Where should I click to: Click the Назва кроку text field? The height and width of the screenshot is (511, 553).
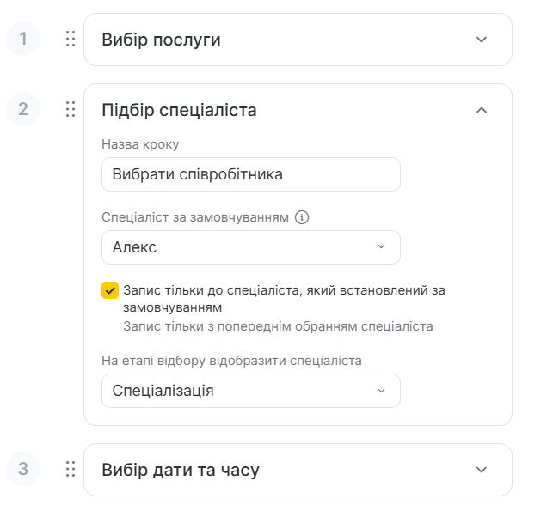250,174
